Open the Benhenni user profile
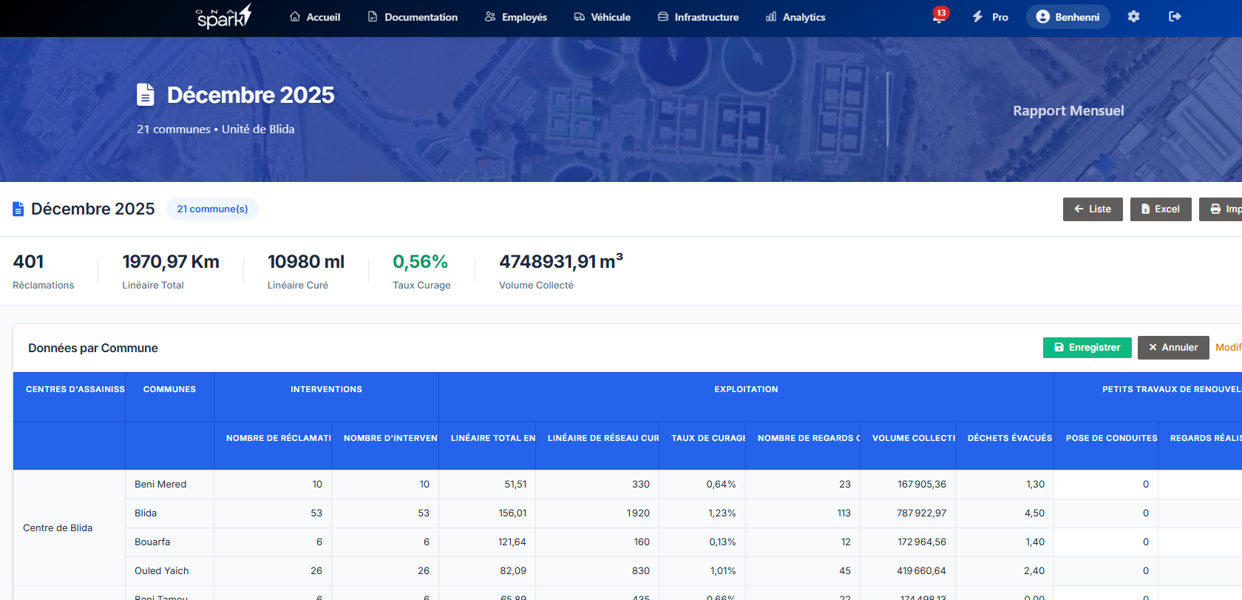Viewport: 1242px width, 600px height. click(x=1068, y=16)
